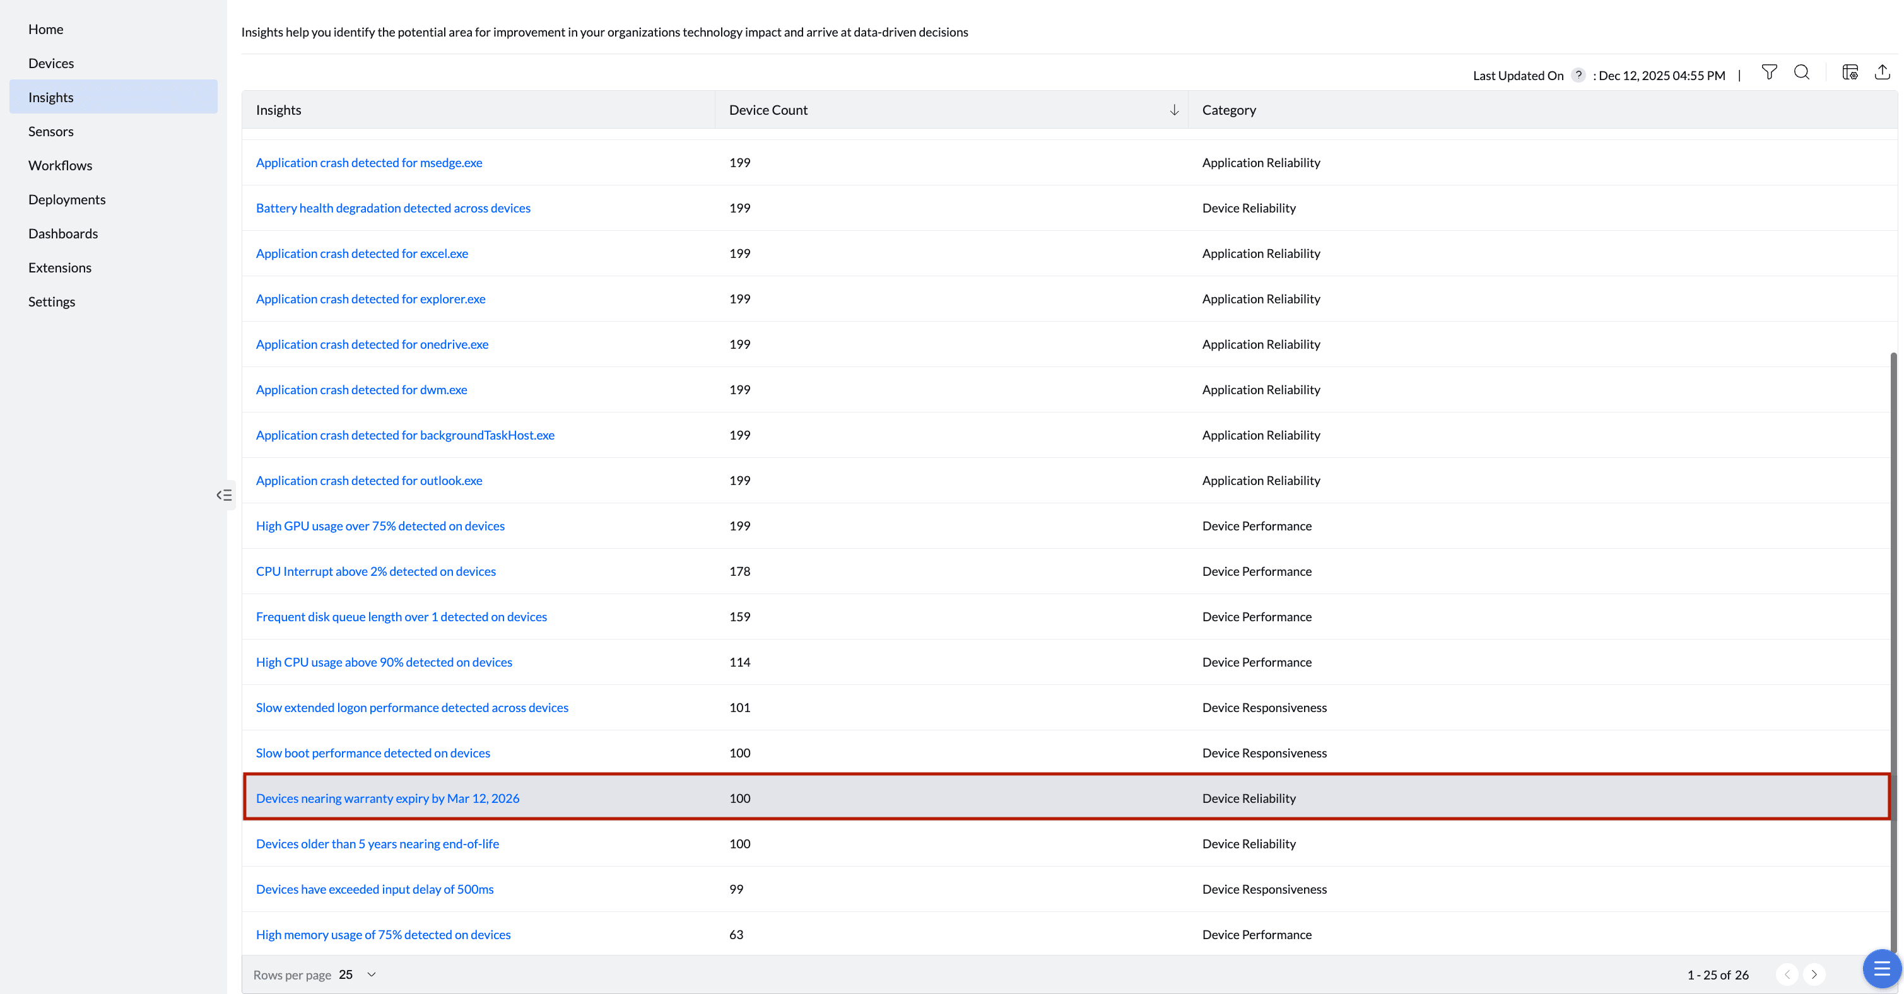Open the blue floating menu button
The height and width of the screenshot is (994, 1904).
pyautogui.click(x=1881, y=968)
